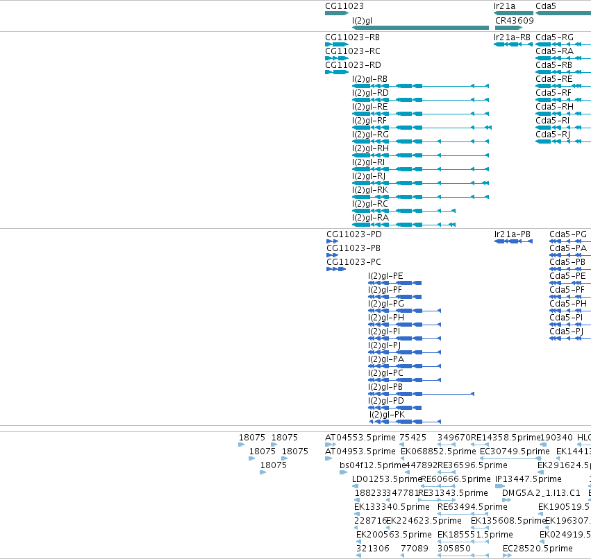The height and width of the screenshot is (559, 591).
Task: Select EST LD01253.5prime
Action: click(386, 479)
